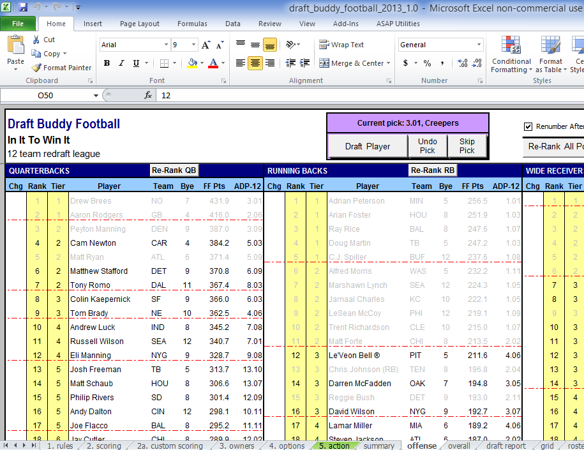This screenshot has height=450, width=584.
Task: Click the Redo arrow in quick access toolbar
Action: [x=57, y=7]
